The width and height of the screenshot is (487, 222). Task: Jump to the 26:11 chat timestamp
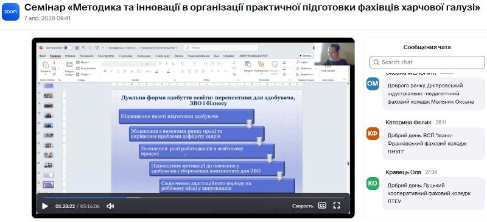point(441,123)
